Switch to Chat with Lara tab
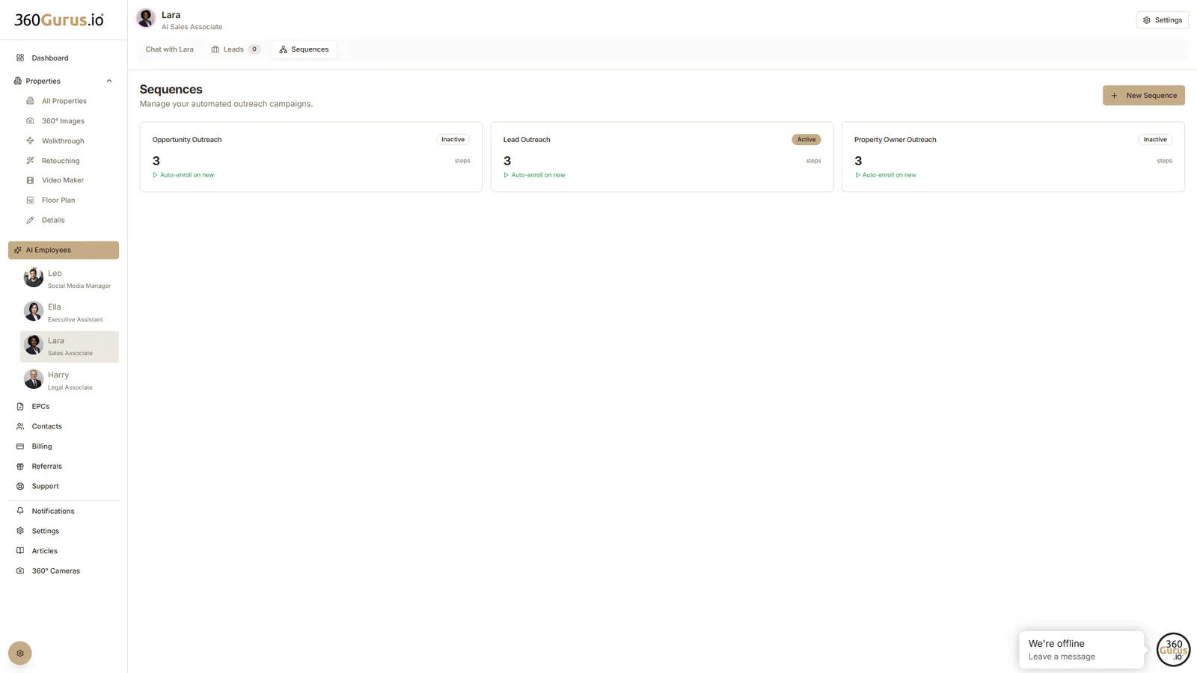Viewport: 1197px width, 673px height. coord(169,49)
